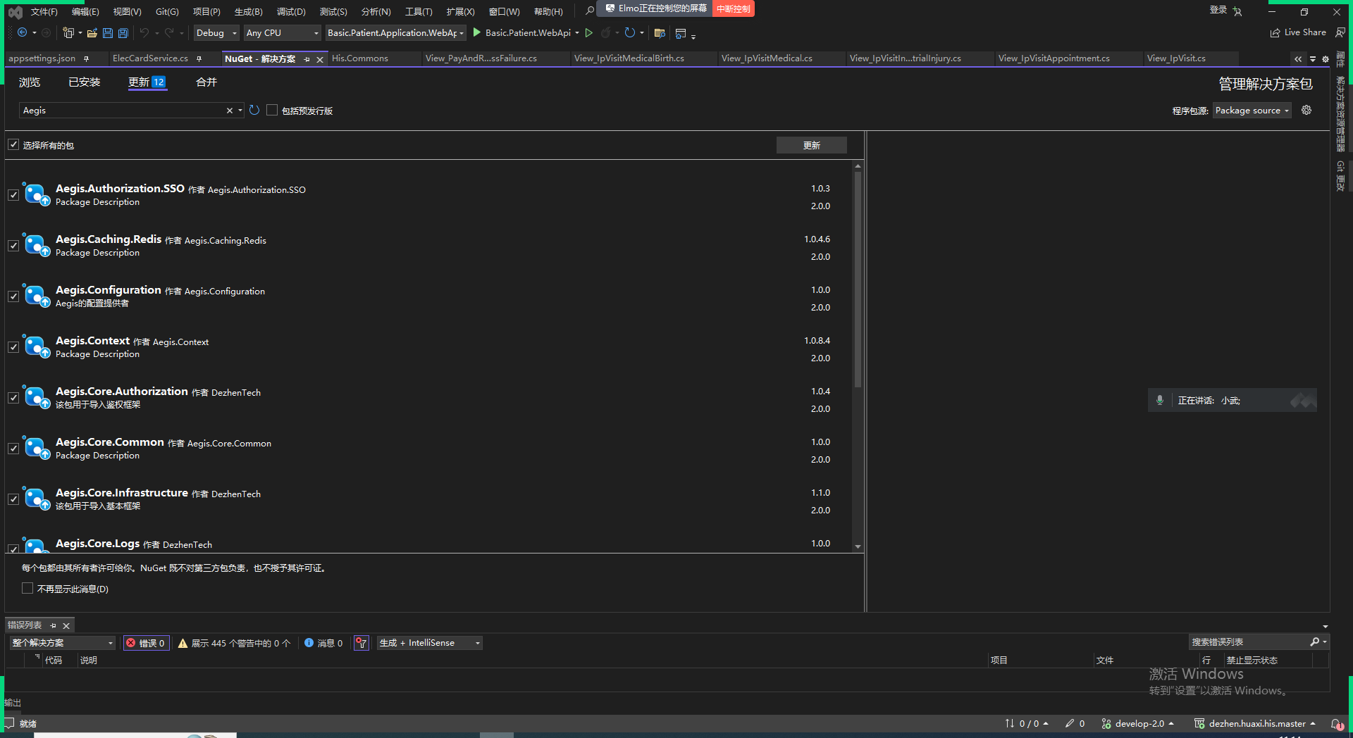1353x738 pixels.
Task: Uncheck the Aegis.Configuration package checkbox
Action: click(13, 296)
